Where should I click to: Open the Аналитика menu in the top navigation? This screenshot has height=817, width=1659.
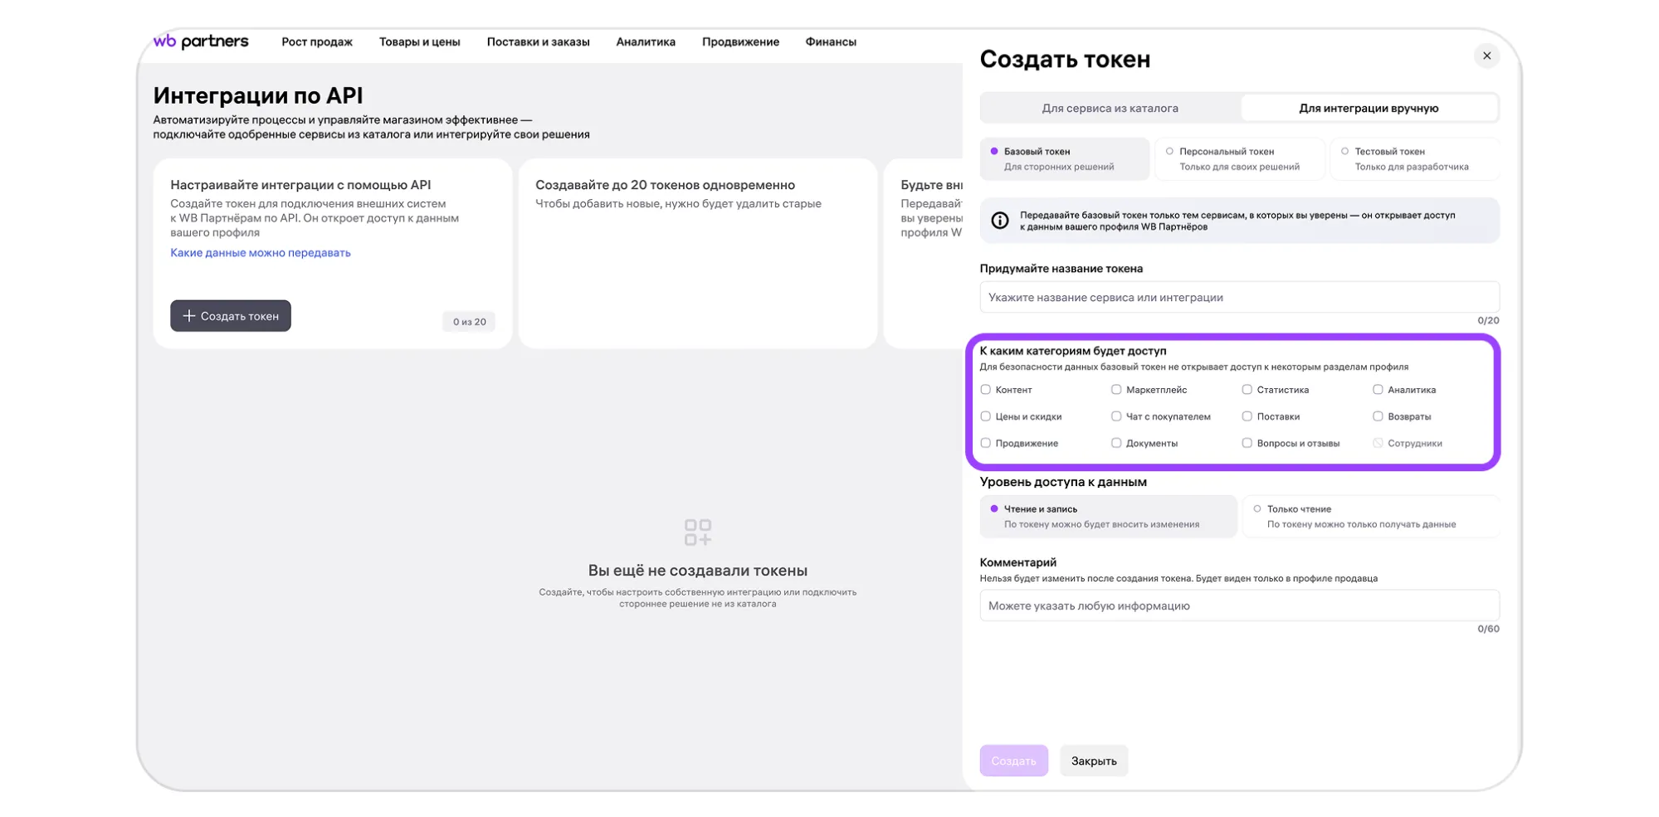[645, 42]
